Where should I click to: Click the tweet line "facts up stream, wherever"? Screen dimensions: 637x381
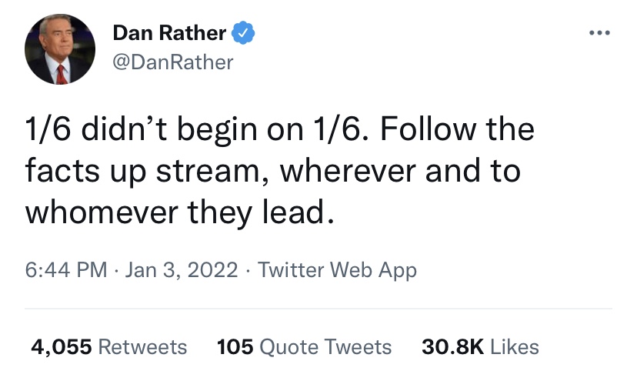pyautogui.click(x=273, y=170)
